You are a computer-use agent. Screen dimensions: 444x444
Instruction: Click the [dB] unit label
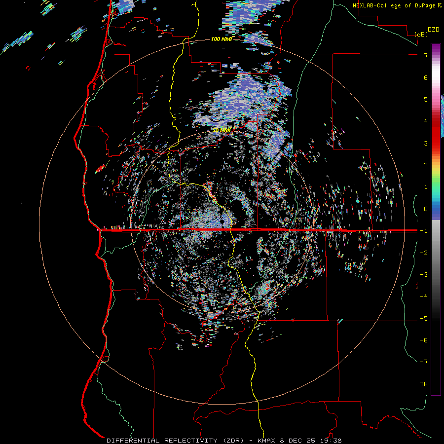421,34
